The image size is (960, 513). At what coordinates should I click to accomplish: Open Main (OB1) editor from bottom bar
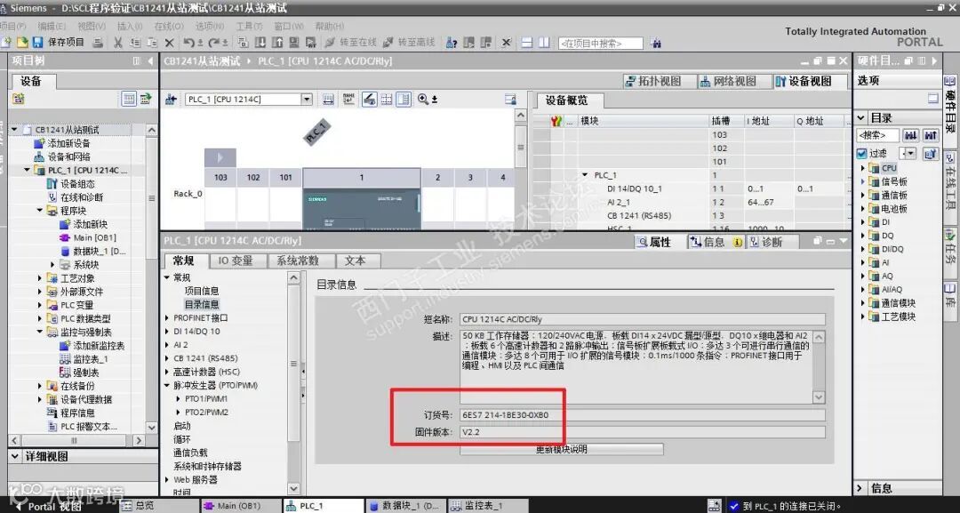239,506
